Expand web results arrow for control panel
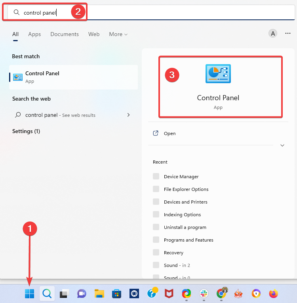 pyautogui.click(x=128, y=115)
